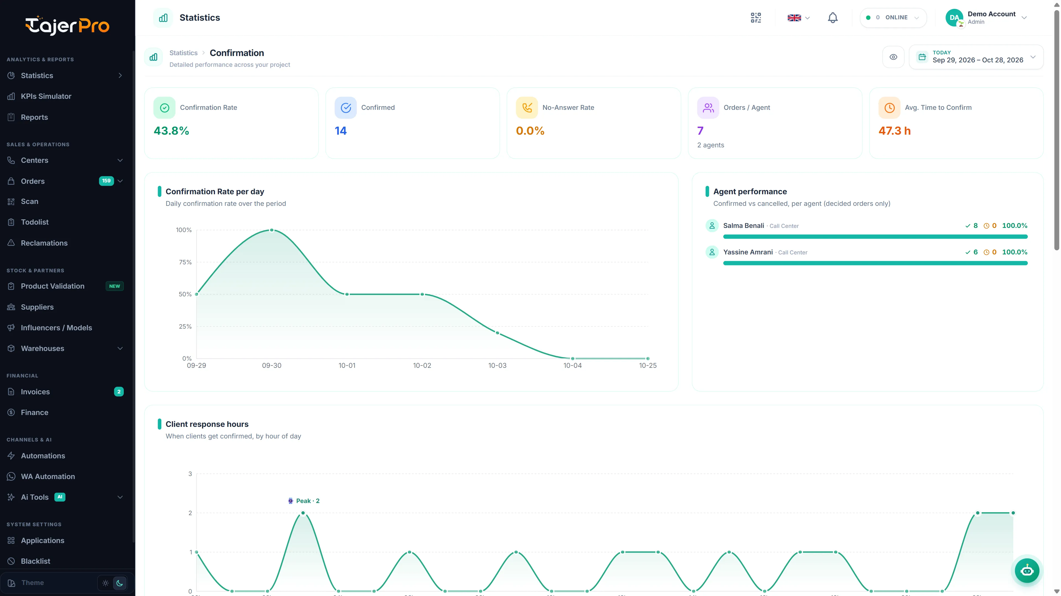Viewport: 1061px width, 596px height.
Task: Click the Statistics breadcrumb link
Action: (x=183, y=53)
